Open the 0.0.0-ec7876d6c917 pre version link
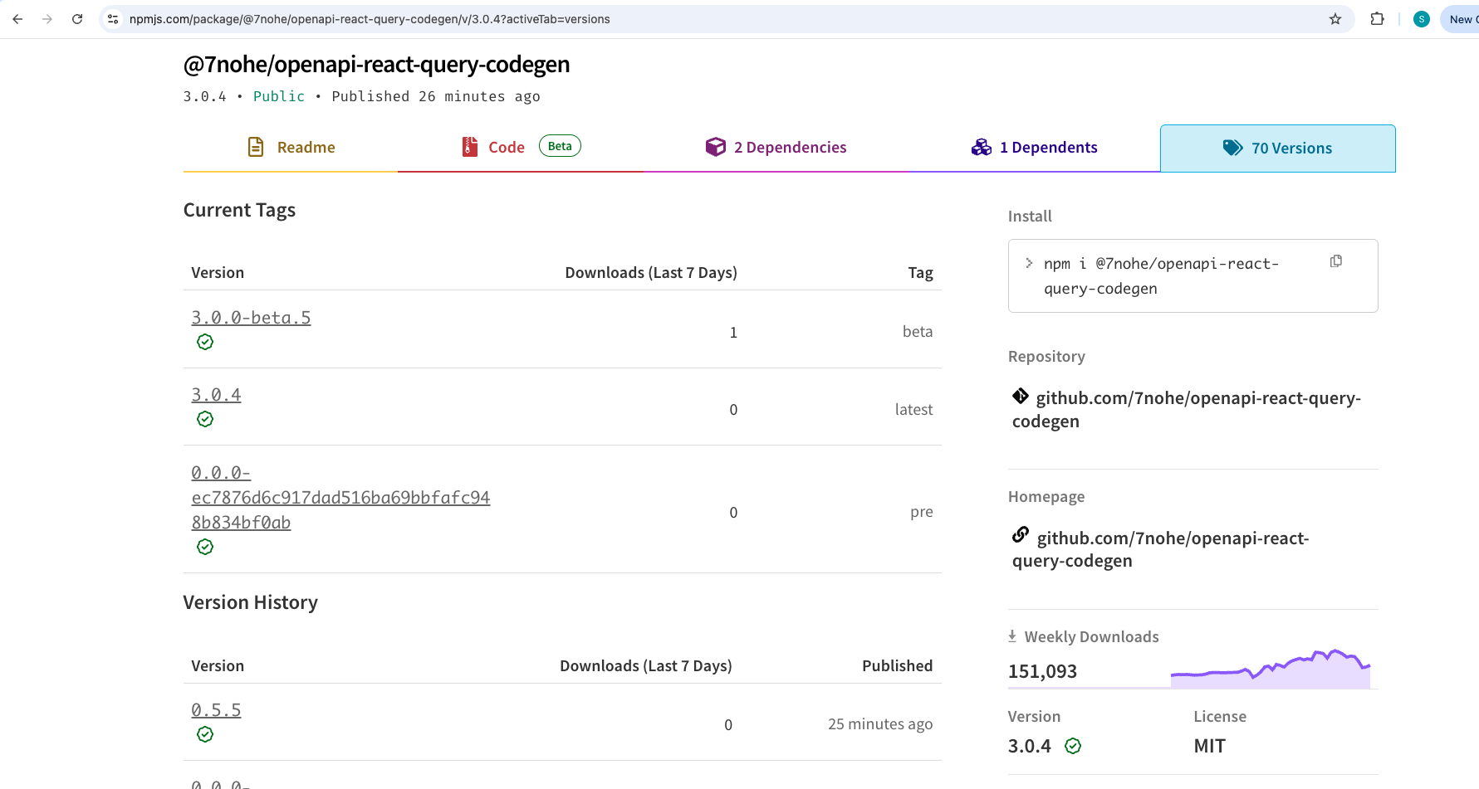The image size is (1479, 789). [x=340, y=498]
